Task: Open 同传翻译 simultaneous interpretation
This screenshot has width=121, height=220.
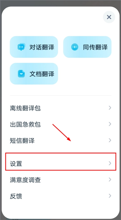Action: (x=87, y=47)
